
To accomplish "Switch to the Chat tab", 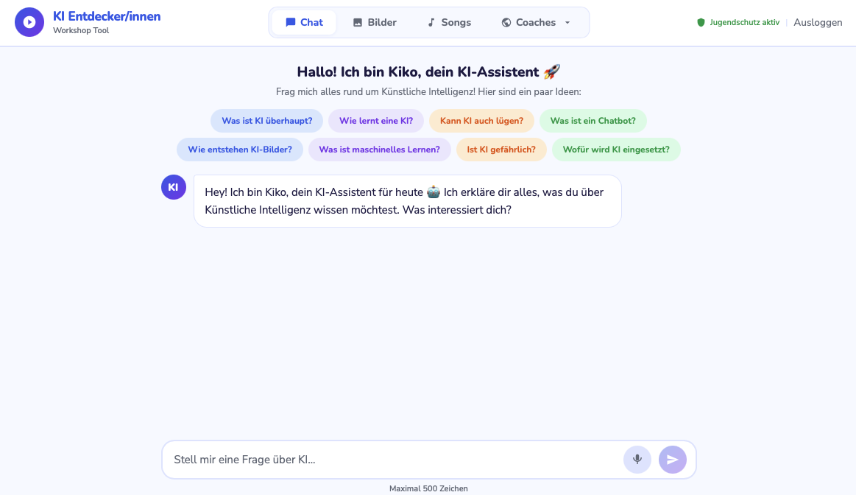I will click(304, 22).
